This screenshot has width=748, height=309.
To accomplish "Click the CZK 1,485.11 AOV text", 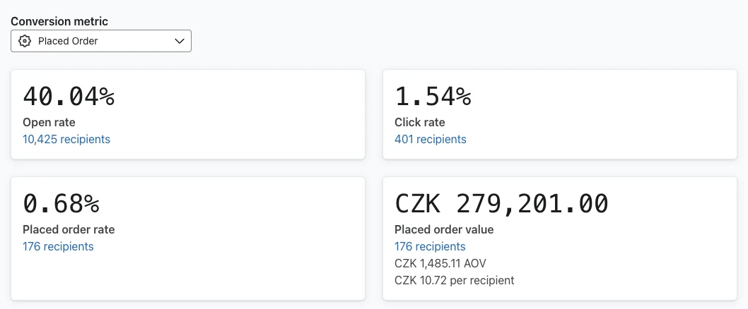I will click(x=440, y=263).
